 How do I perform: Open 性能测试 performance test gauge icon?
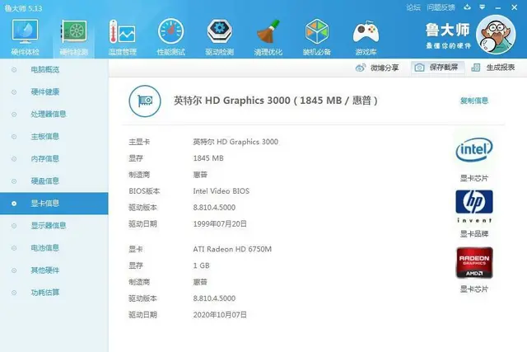170,32
